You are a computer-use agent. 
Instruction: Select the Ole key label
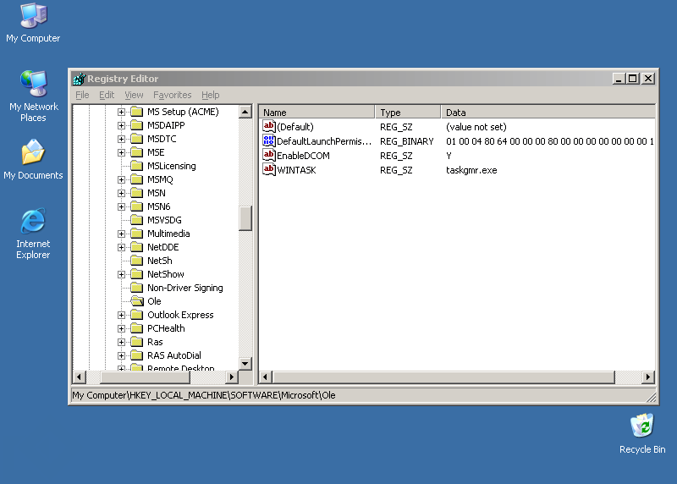(x=154, y=301)
